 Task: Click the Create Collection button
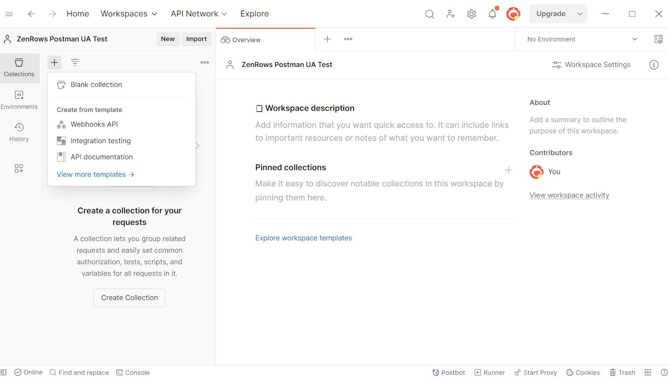pyautogui.click(x=130, y=298)
